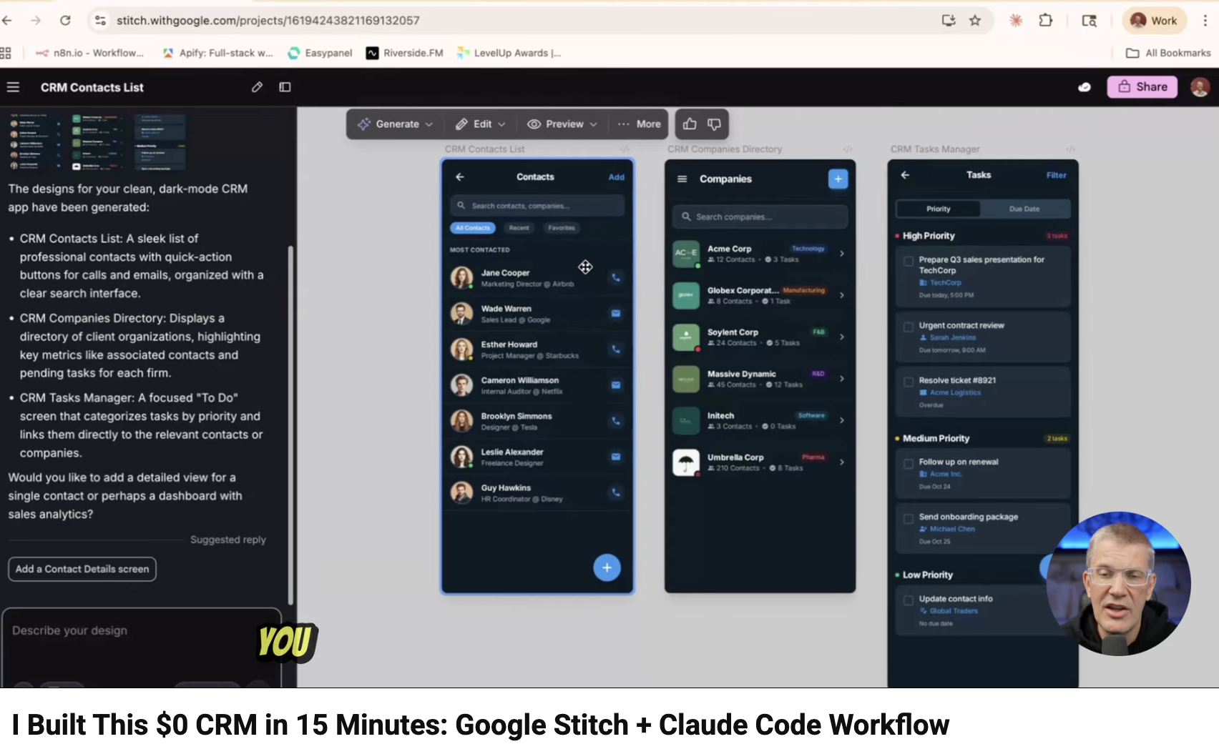1219x749 pixels.
Task: Click the Share button
Action: coord(1142,86)
